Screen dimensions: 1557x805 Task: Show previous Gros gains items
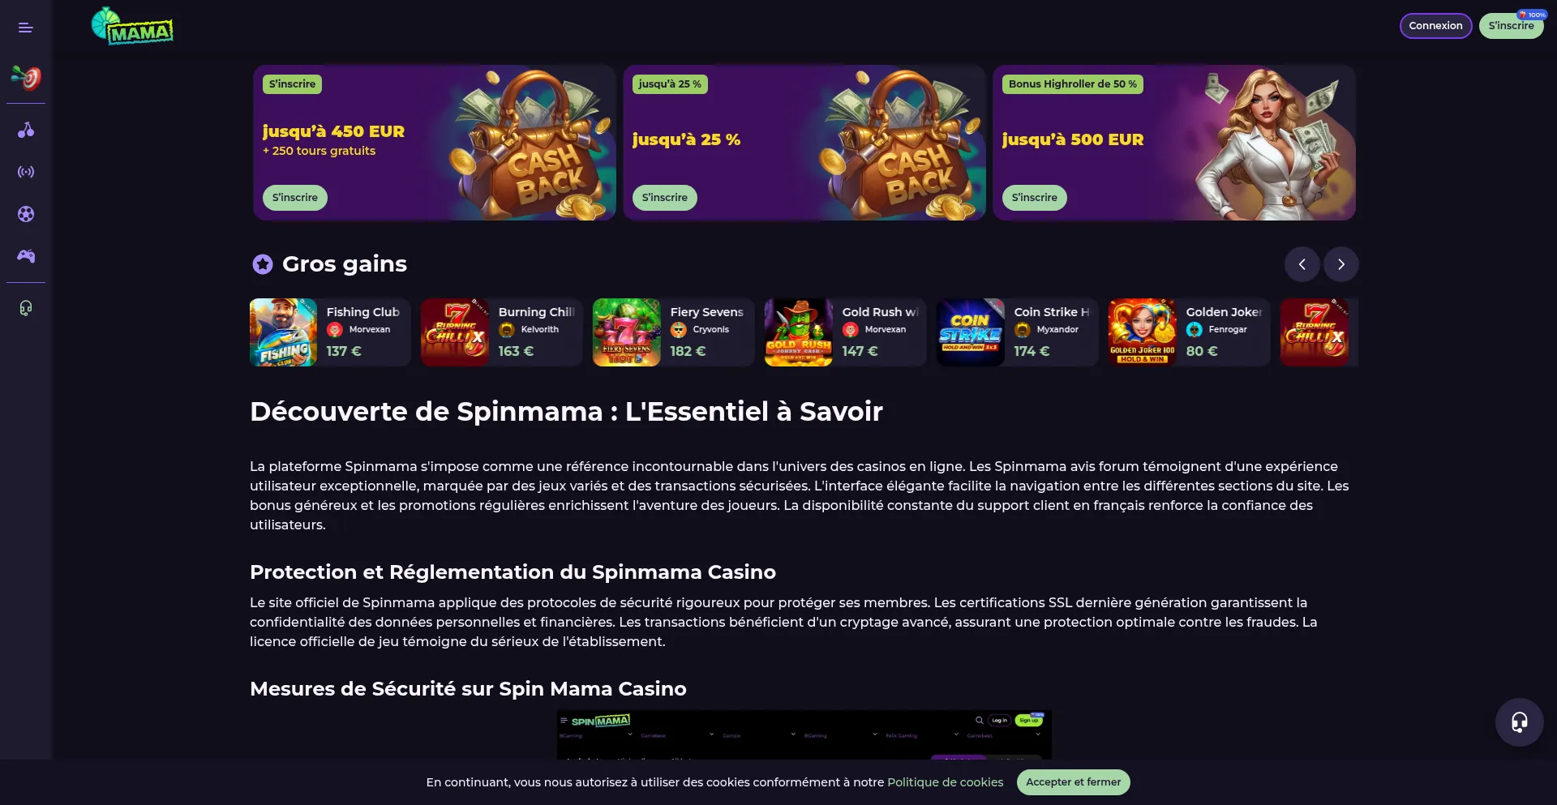coord(1302,264)
